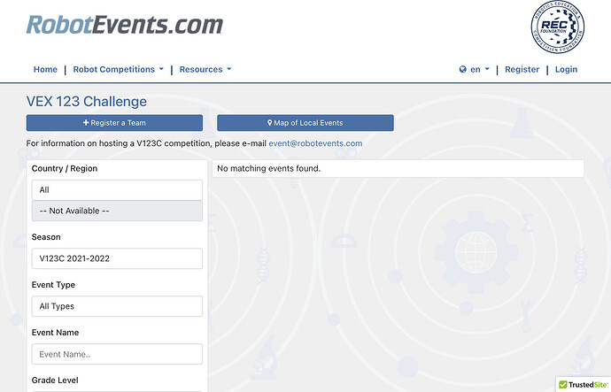Click the RobotEvents.com logo

coord(125,25)
